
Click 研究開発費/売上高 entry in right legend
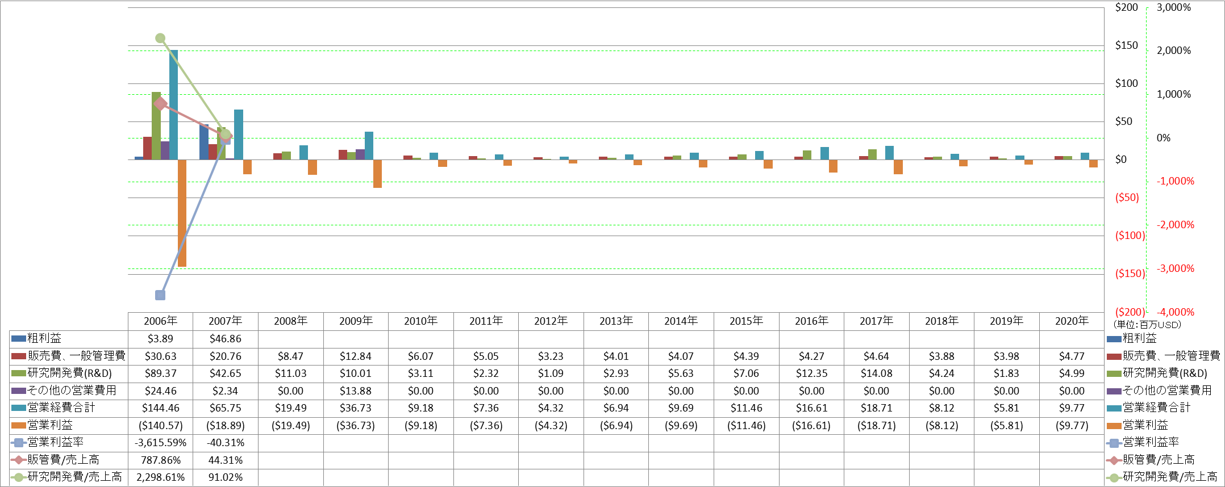coord(1162,477)
